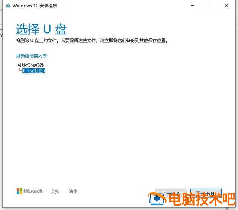
Task: Click the 选择 U 盘 heading
Action: point(41,29)
